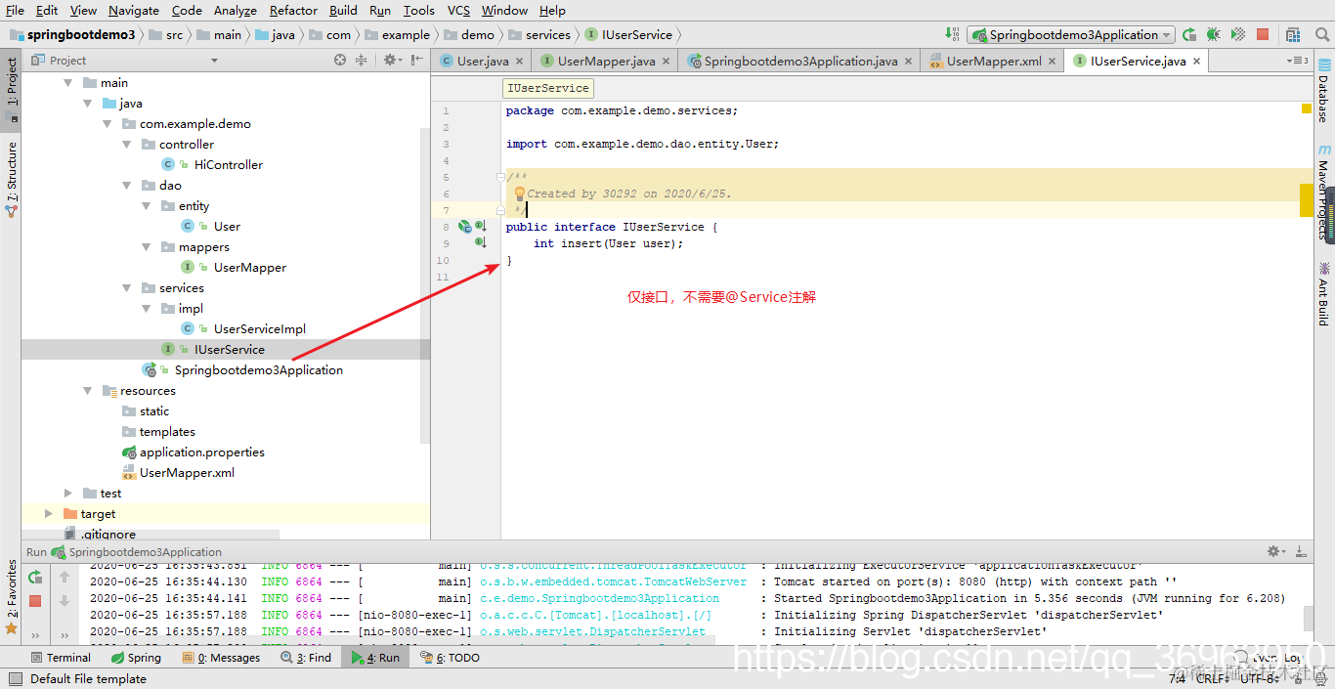This screenshot has width=1335, height=689.
Task: Open Run panel settings gear
Action: pos(1277,552)
